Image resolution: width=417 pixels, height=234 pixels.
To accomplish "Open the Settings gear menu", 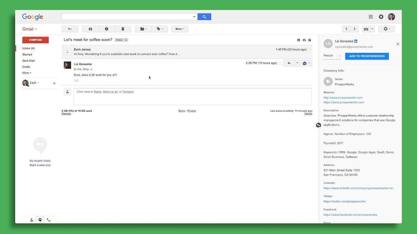I will (x=386, y=29).
